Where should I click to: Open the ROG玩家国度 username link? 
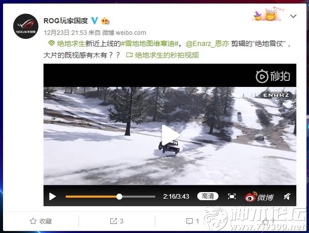point(66,21)
